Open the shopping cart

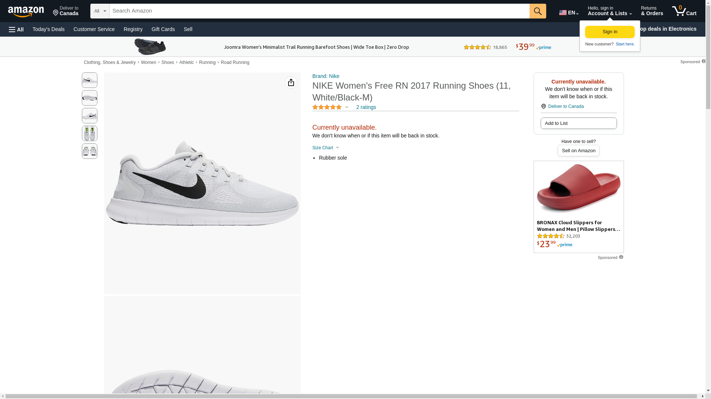tap(684, 11)
